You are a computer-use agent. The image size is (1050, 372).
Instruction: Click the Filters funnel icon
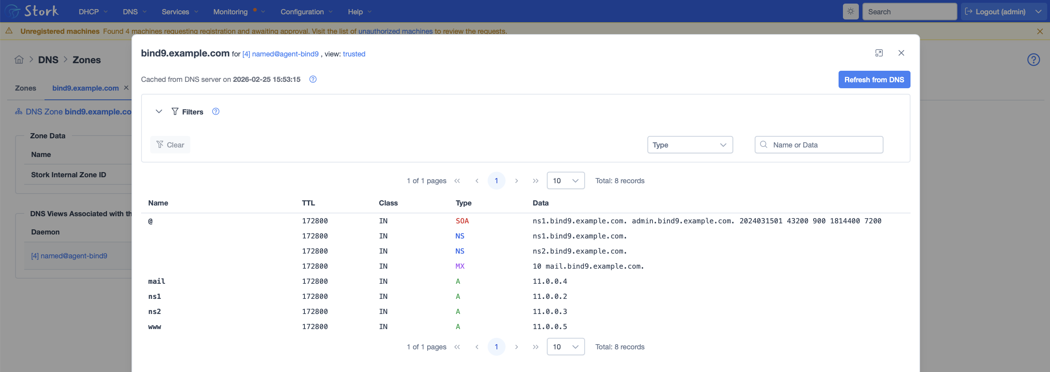tap(175, 111)
